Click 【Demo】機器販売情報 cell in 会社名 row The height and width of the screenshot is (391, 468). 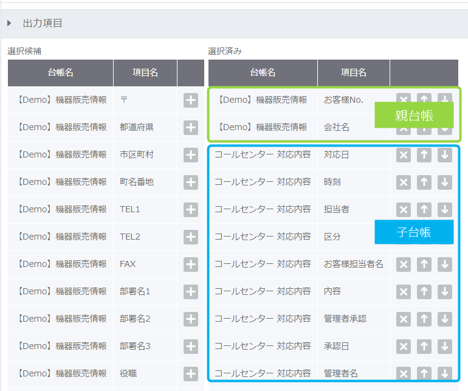pos(263,127)
